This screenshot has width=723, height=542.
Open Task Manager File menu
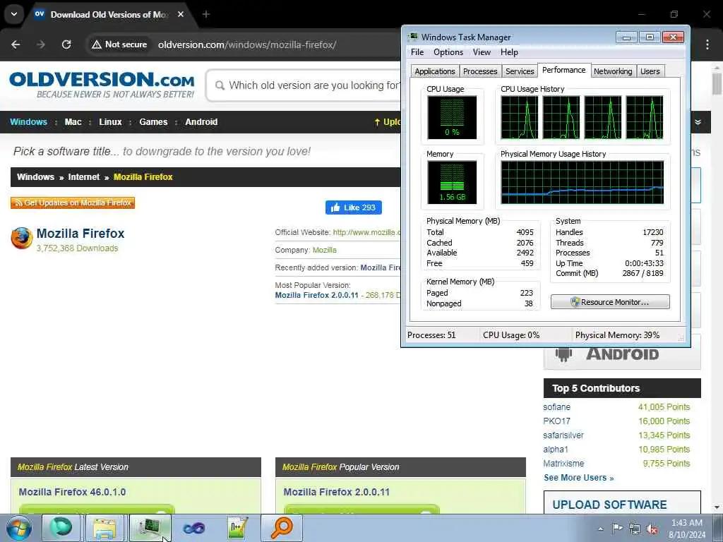pyautogui.click(x=417, y=52)
